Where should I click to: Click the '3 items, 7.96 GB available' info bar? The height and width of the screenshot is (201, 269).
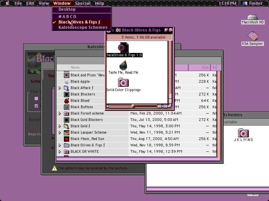pyautogui.click(x=140, y=37)
